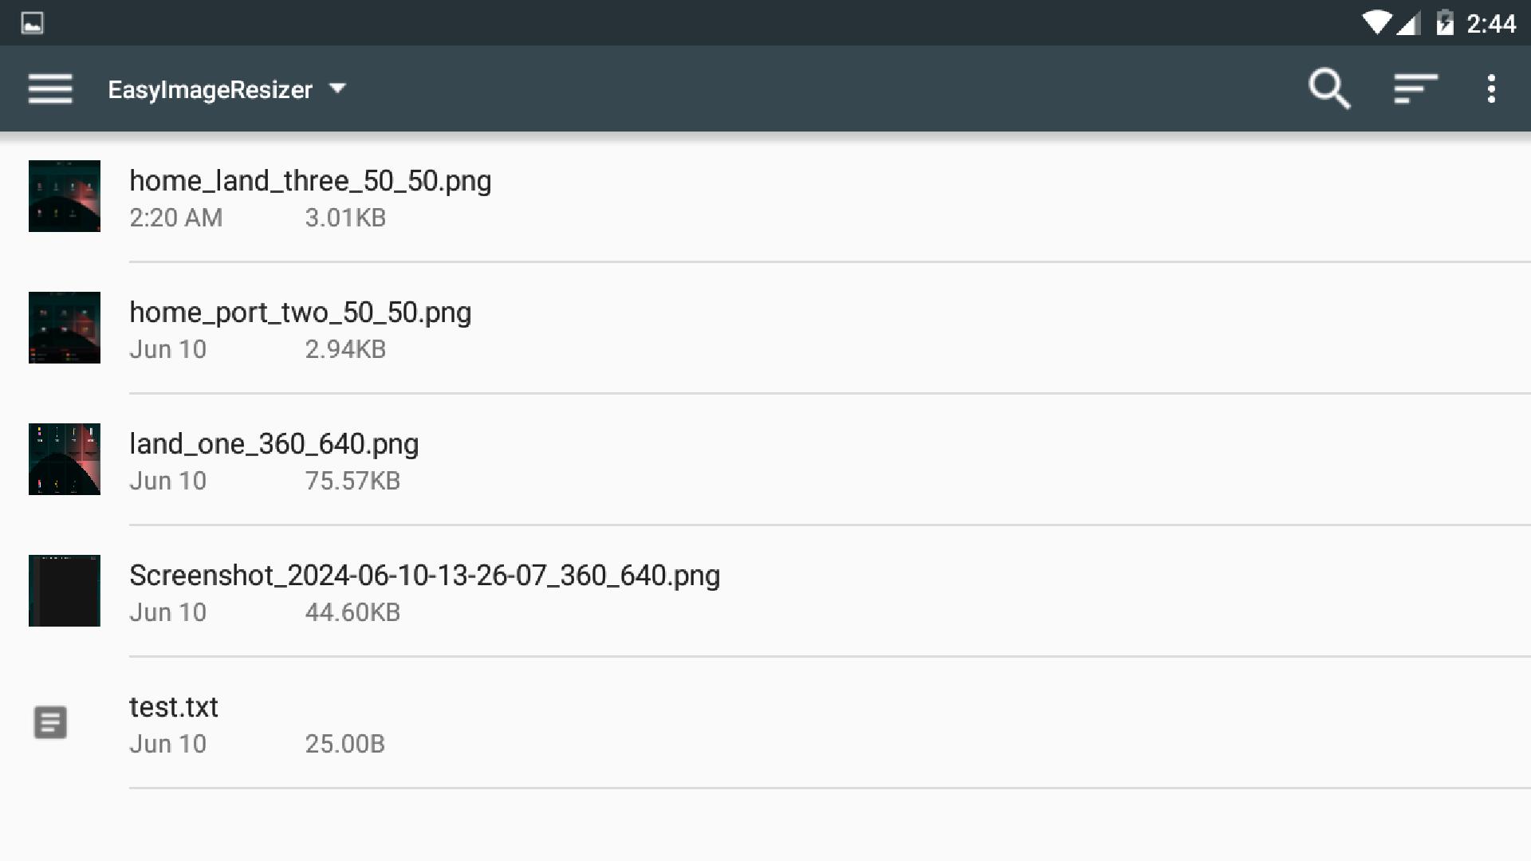Select land_one_360_640.png entry
This screenshot has width=1531, height=861.
[765, 459]
